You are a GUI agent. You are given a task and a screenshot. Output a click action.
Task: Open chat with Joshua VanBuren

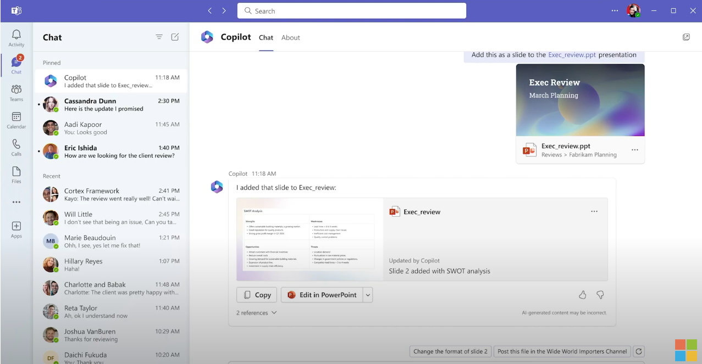click(111, 335)
